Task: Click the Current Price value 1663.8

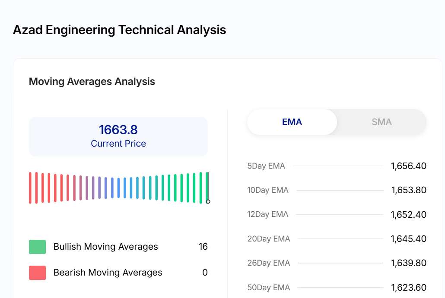Action: (118, 130)
